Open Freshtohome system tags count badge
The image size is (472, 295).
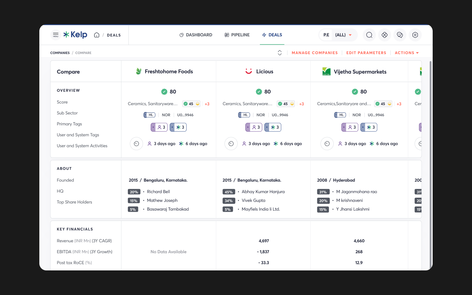click(x=178, y=127)
